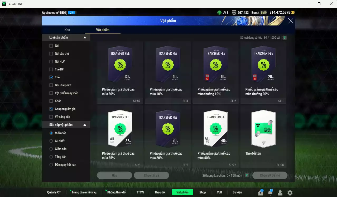Screen dimensions: 337x197
Task: Open the settings gear icon
Action: pyautogui.click(x=290, y=193)
